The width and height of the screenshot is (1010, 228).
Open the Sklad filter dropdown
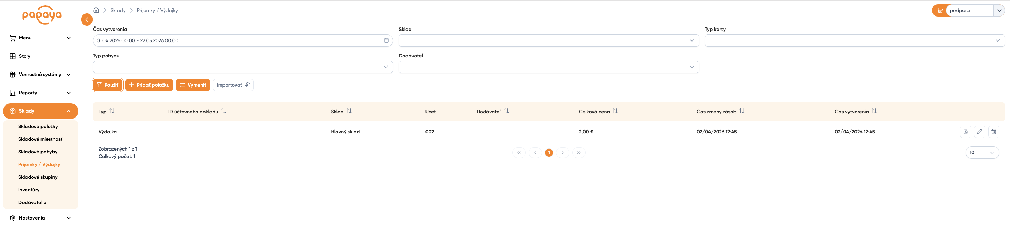click(549, 40)
